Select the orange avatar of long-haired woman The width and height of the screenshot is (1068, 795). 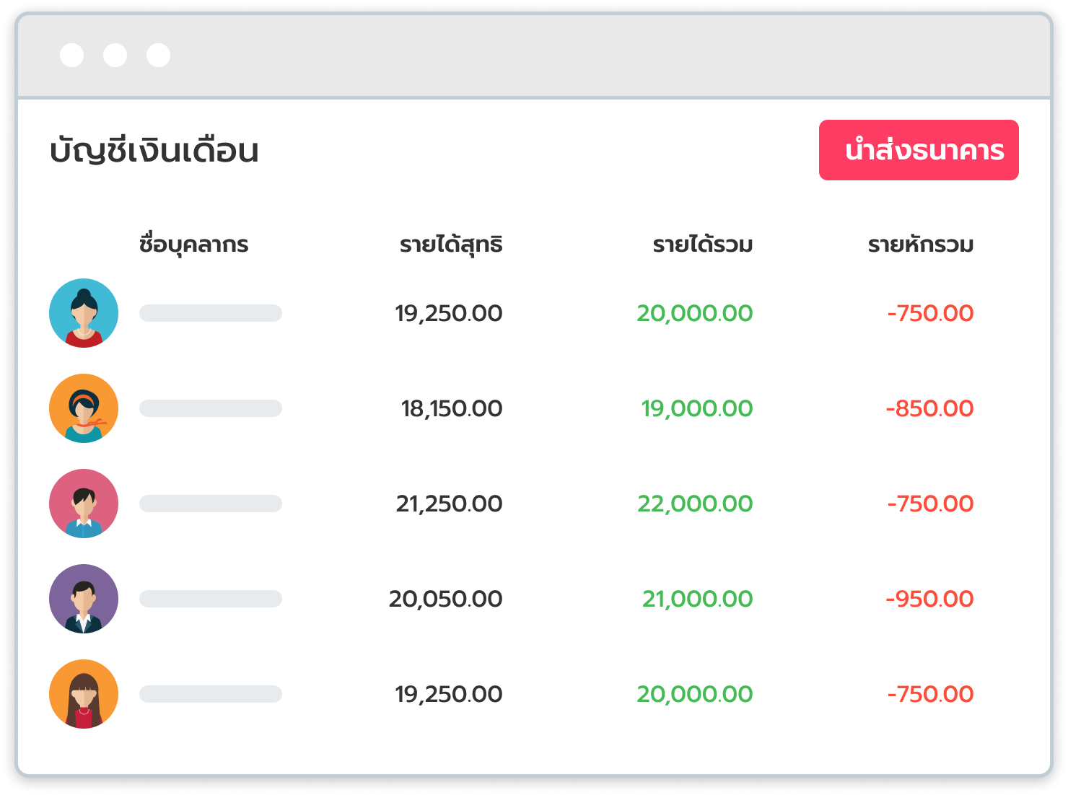(84, 694)
